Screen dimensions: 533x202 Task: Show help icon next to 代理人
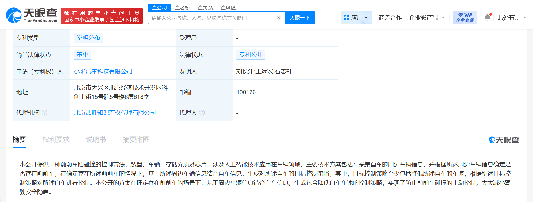(202, 113)
